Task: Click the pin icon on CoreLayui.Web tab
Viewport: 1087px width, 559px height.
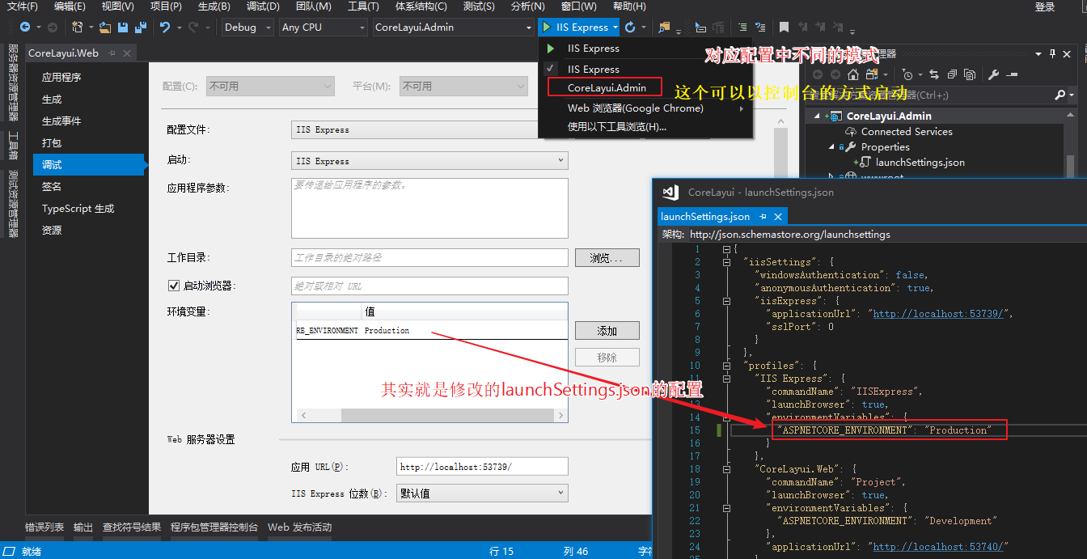Action: click(x=112, y=53)
